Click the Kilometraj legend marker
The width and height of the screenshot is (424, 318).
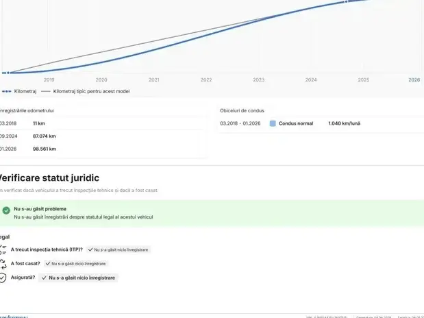point(6,91)
